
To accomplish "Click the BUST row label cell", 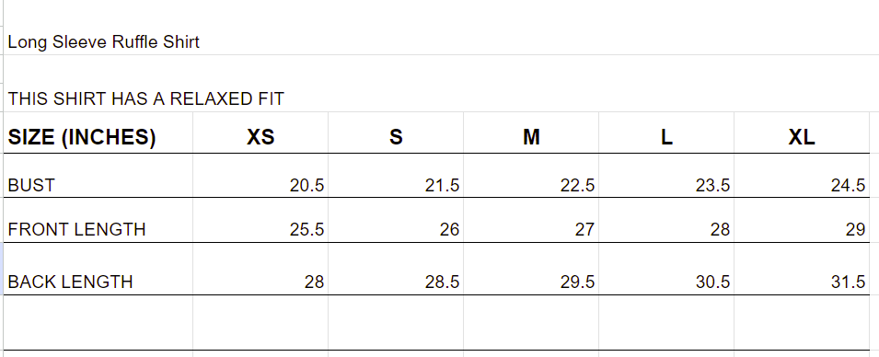I will coord(98,176).
